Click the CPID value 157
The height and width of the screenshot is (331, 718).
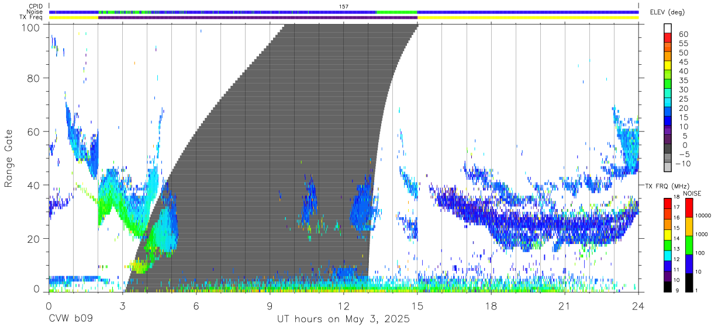click(344, 6)
